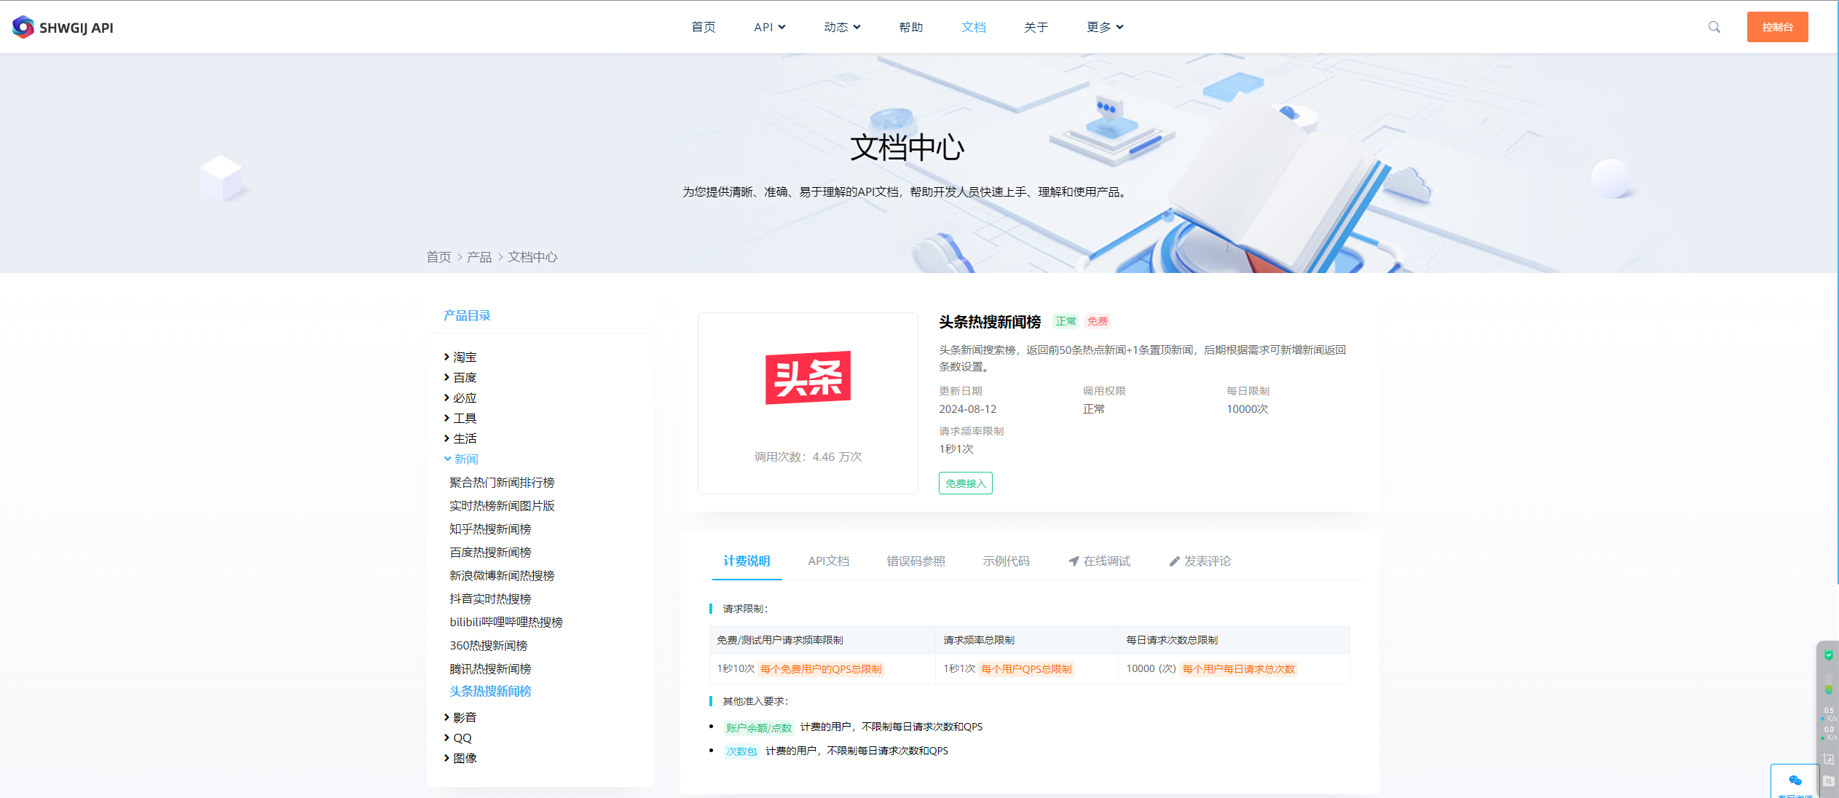
Task: Click the search magnifier icon in header
Action: [x=1714, y=27]
